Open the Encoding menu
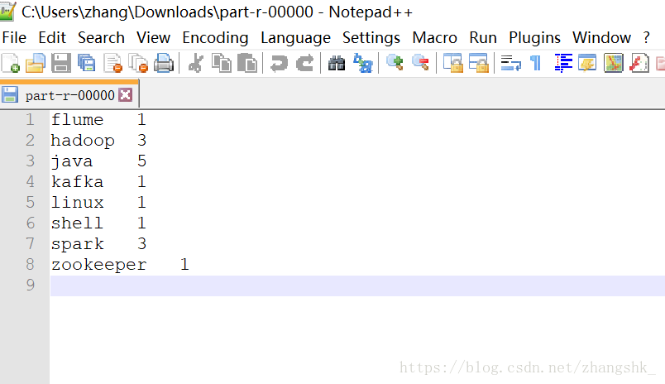665x384 pixels. [215, 38]
